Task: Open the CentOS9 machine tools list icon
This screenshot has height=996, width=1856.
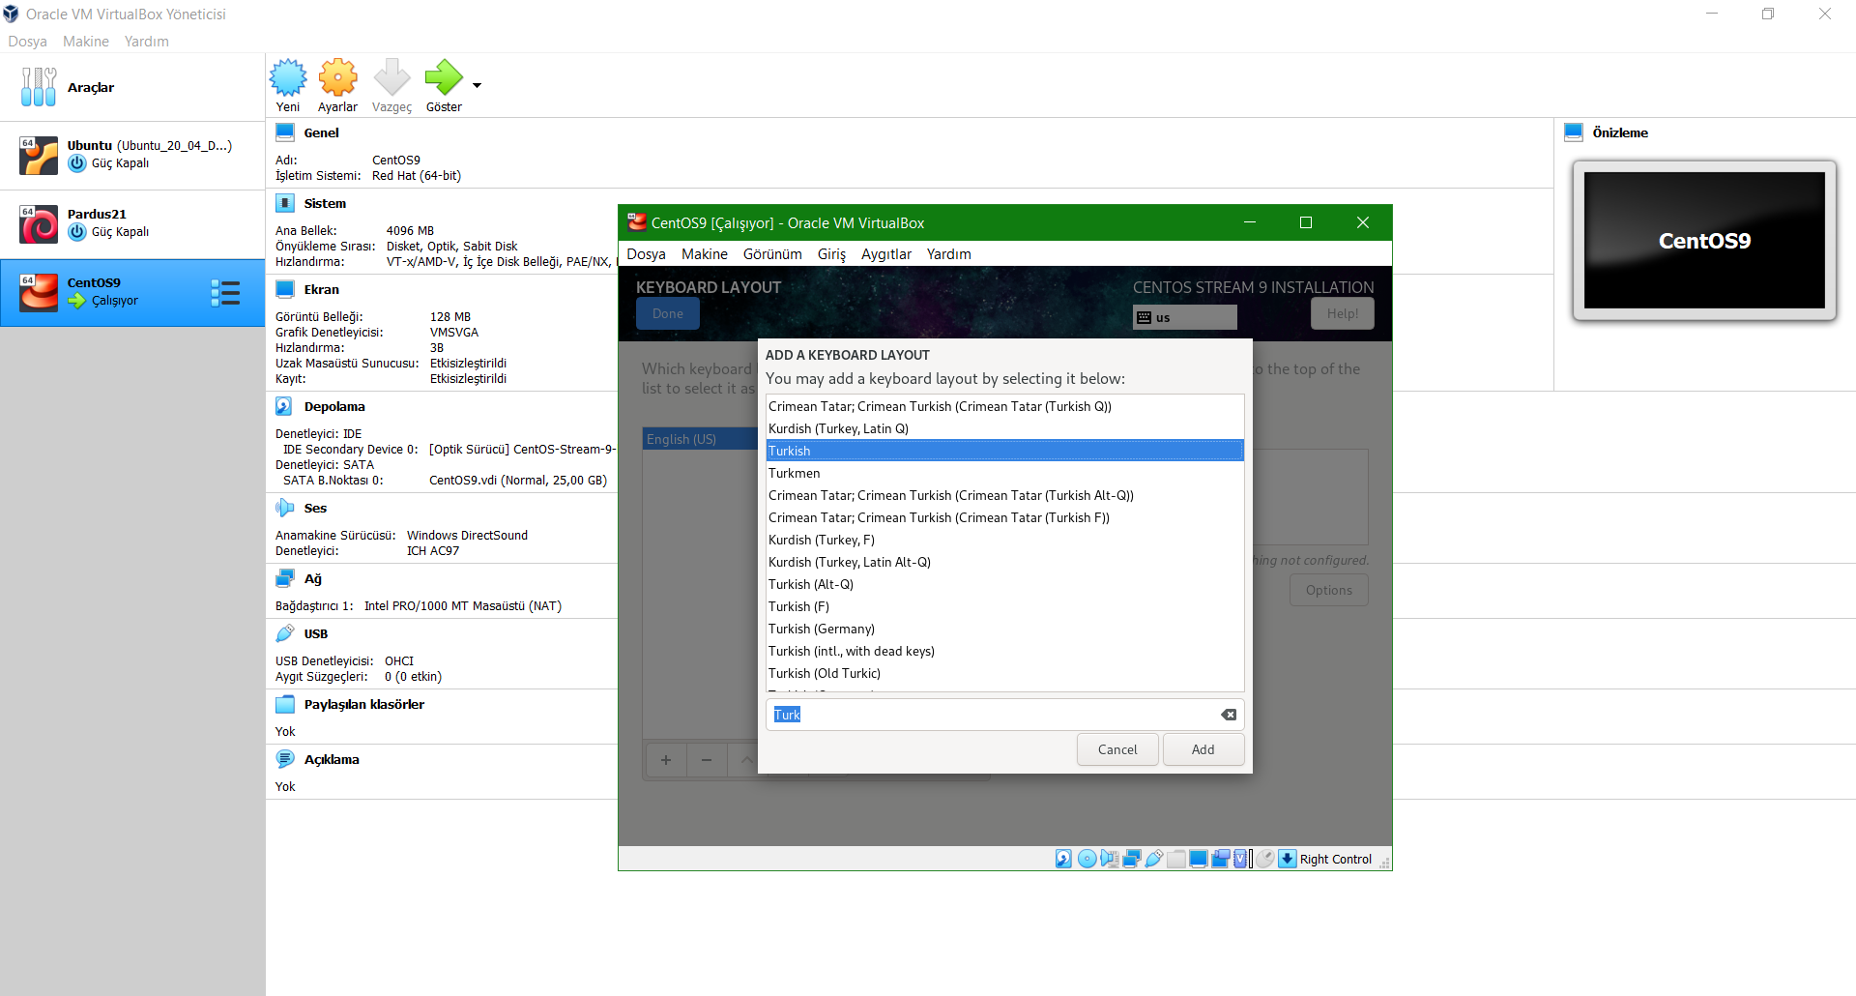Action: pyautogui.click(x=225, y=293)
